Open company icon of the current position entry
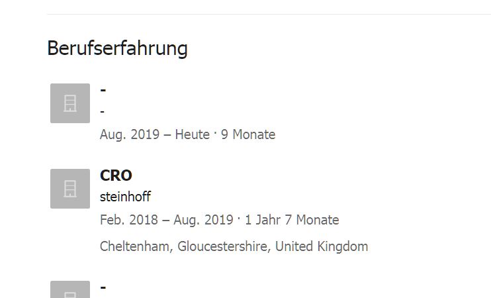Viewport: 491px width, 298px height. point(70,103)
